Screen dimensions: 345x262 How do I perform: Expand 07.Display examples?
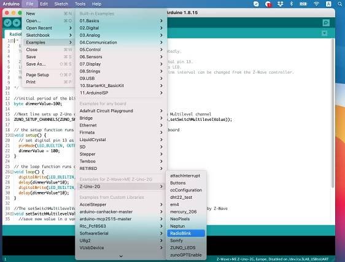[121, 64]
